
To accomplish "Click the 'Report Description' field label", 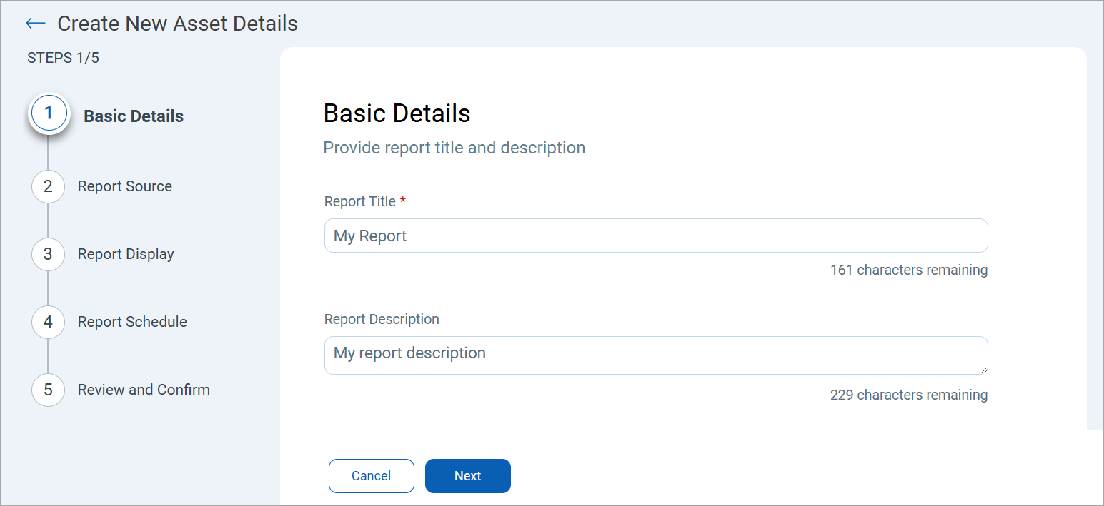I will (x=382, y=319).
